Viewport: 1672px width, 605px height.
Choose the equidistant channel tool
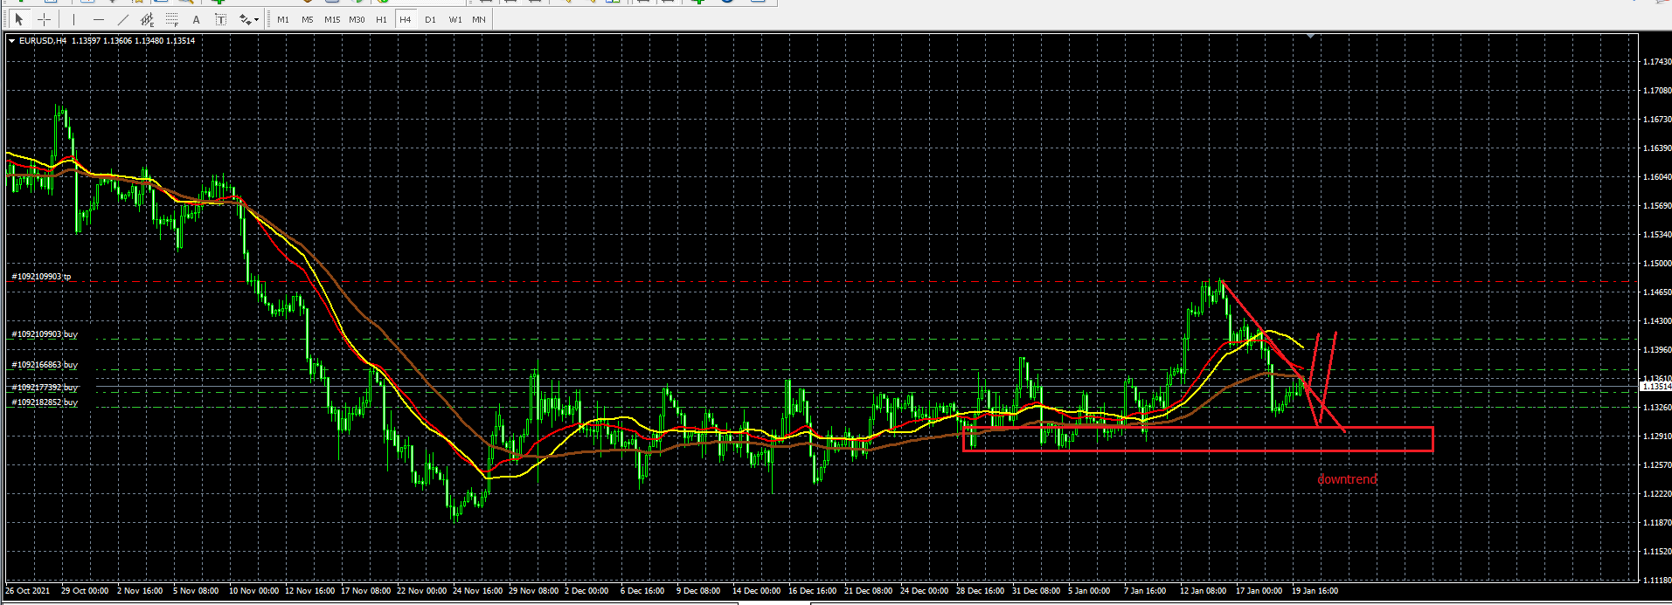[147, 19]
